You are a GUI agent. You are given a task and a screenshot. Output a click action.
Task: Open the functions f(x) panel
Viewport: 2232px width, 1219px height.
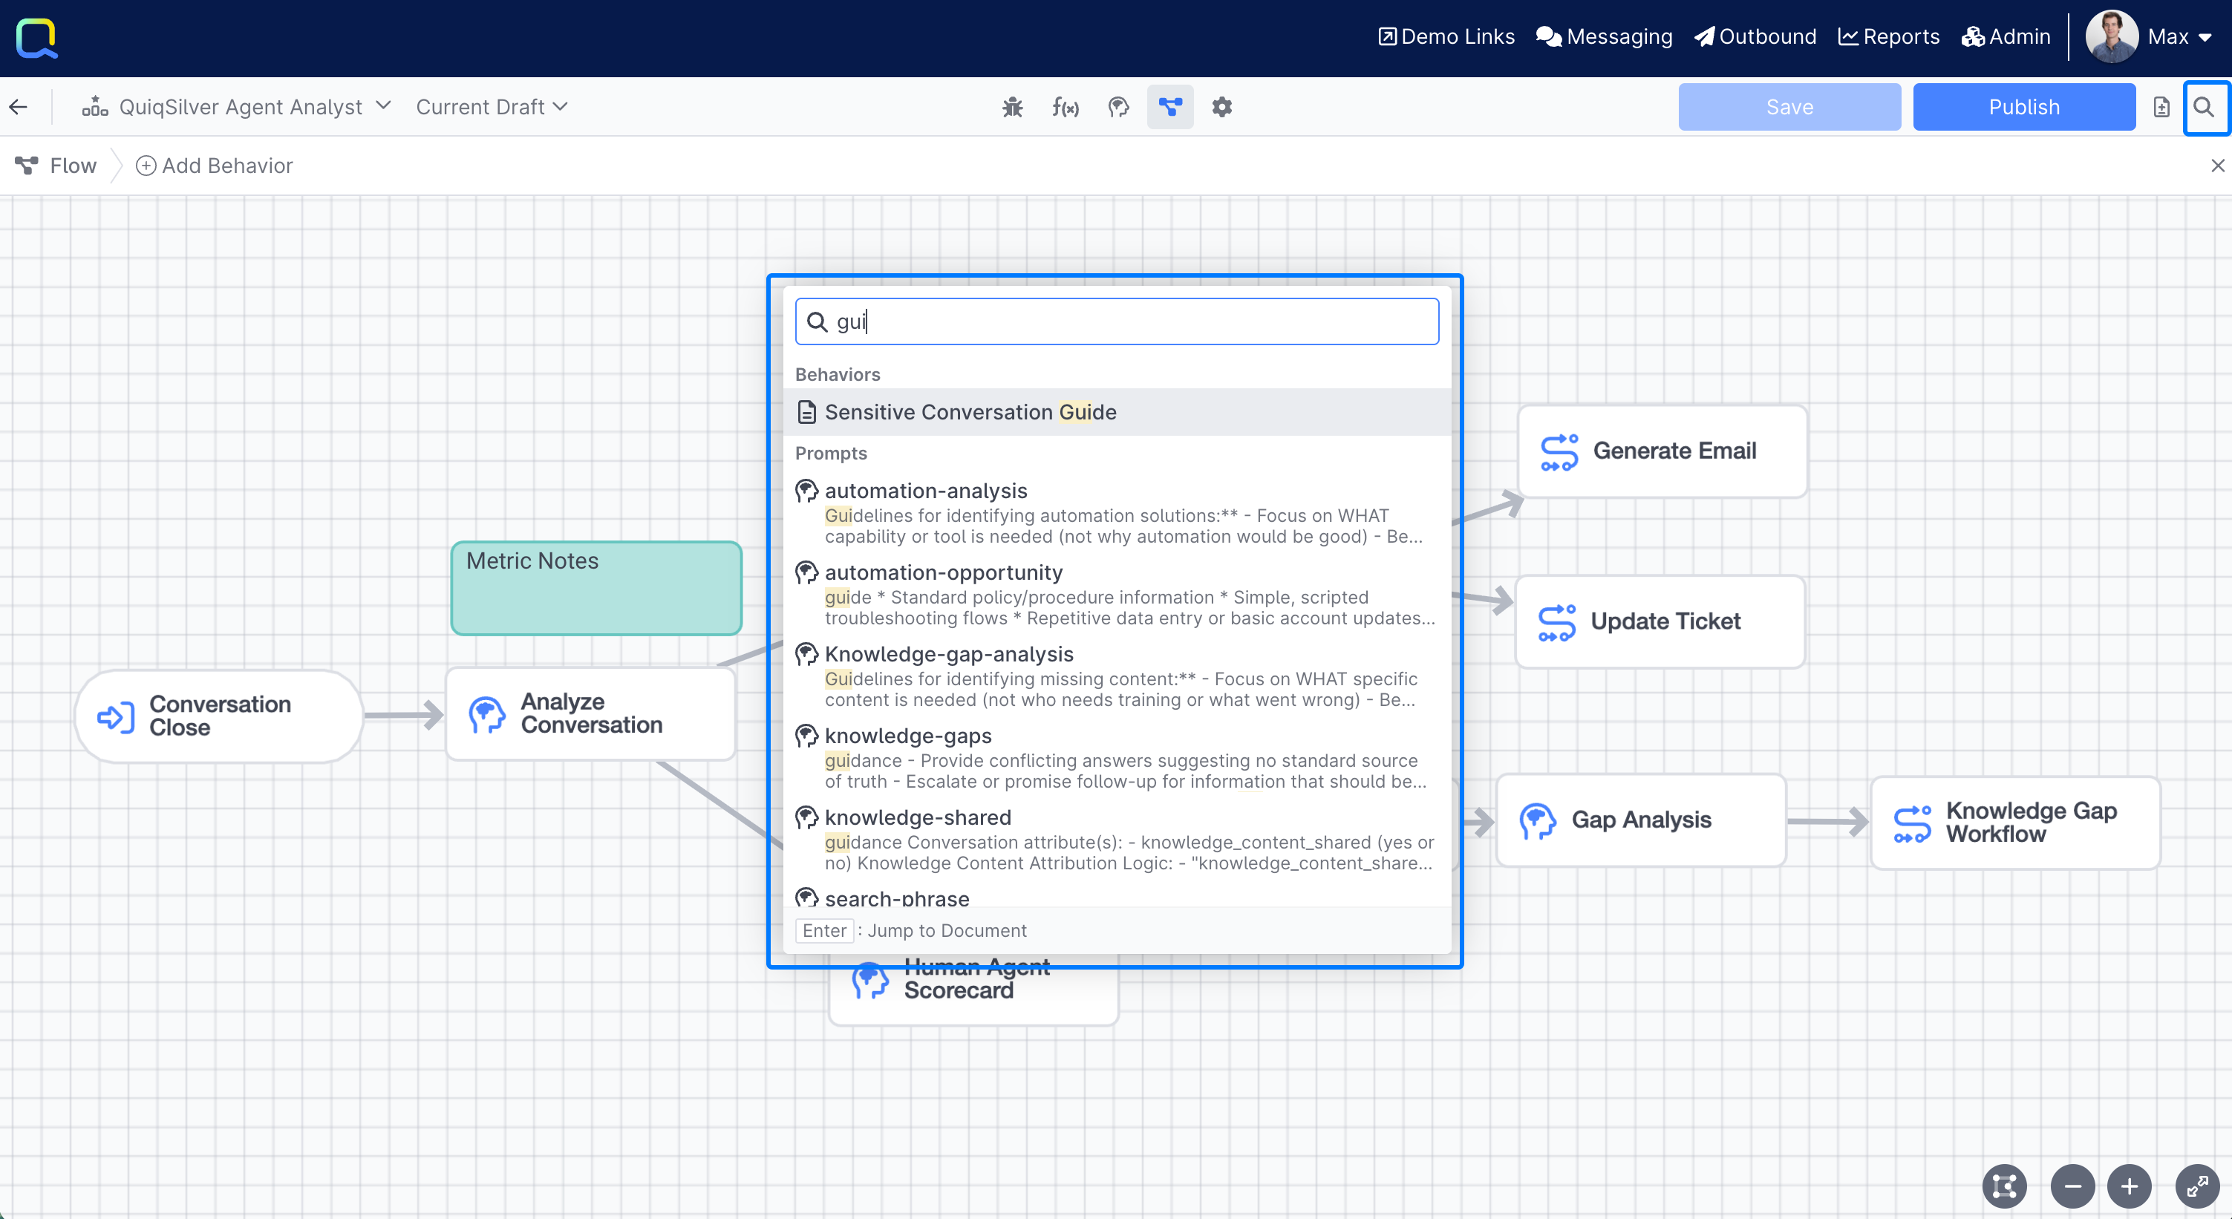coord(1065,107)
